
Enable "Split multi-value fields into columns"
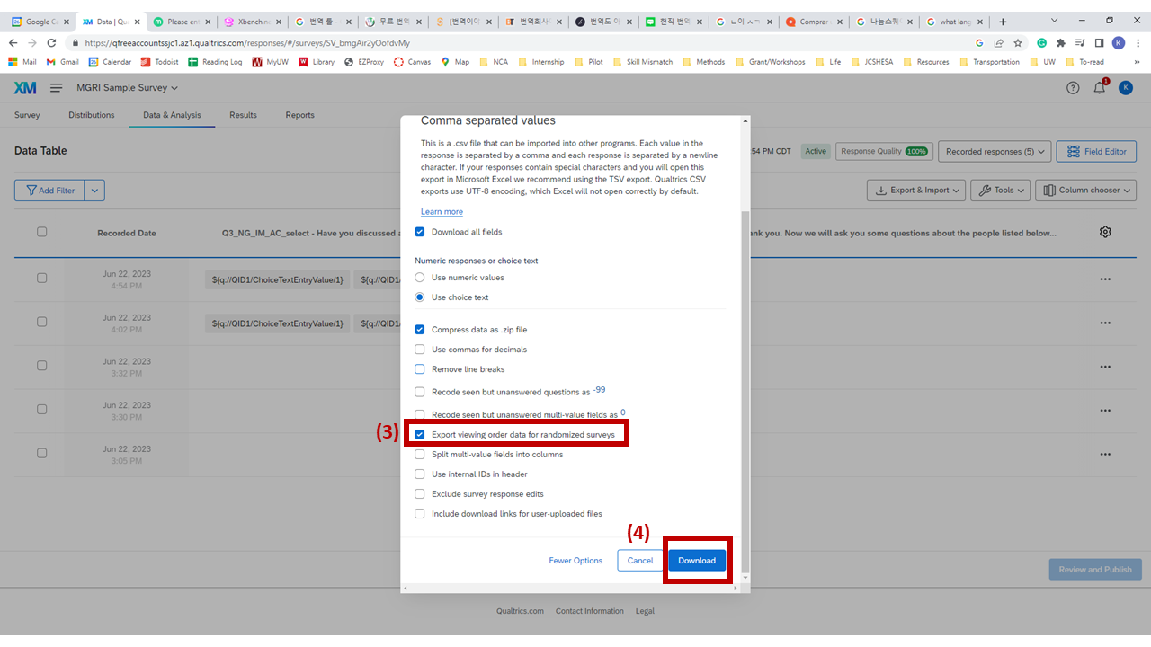419,454
